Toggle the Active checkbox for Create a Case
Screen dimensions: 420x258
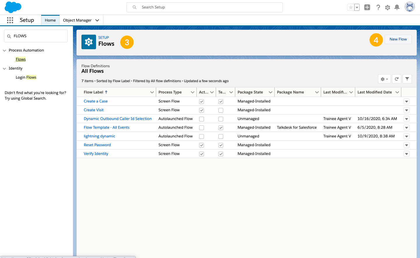tap(201, 101)
